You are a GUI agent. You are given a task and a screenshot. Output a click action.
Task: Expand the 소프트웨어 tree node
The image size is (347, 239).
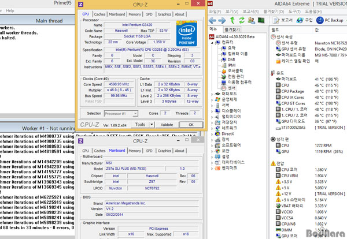click(212, 145)
